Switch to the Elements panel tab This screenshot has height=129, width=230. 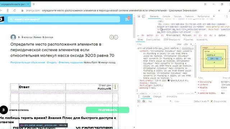tap(154, 16)
